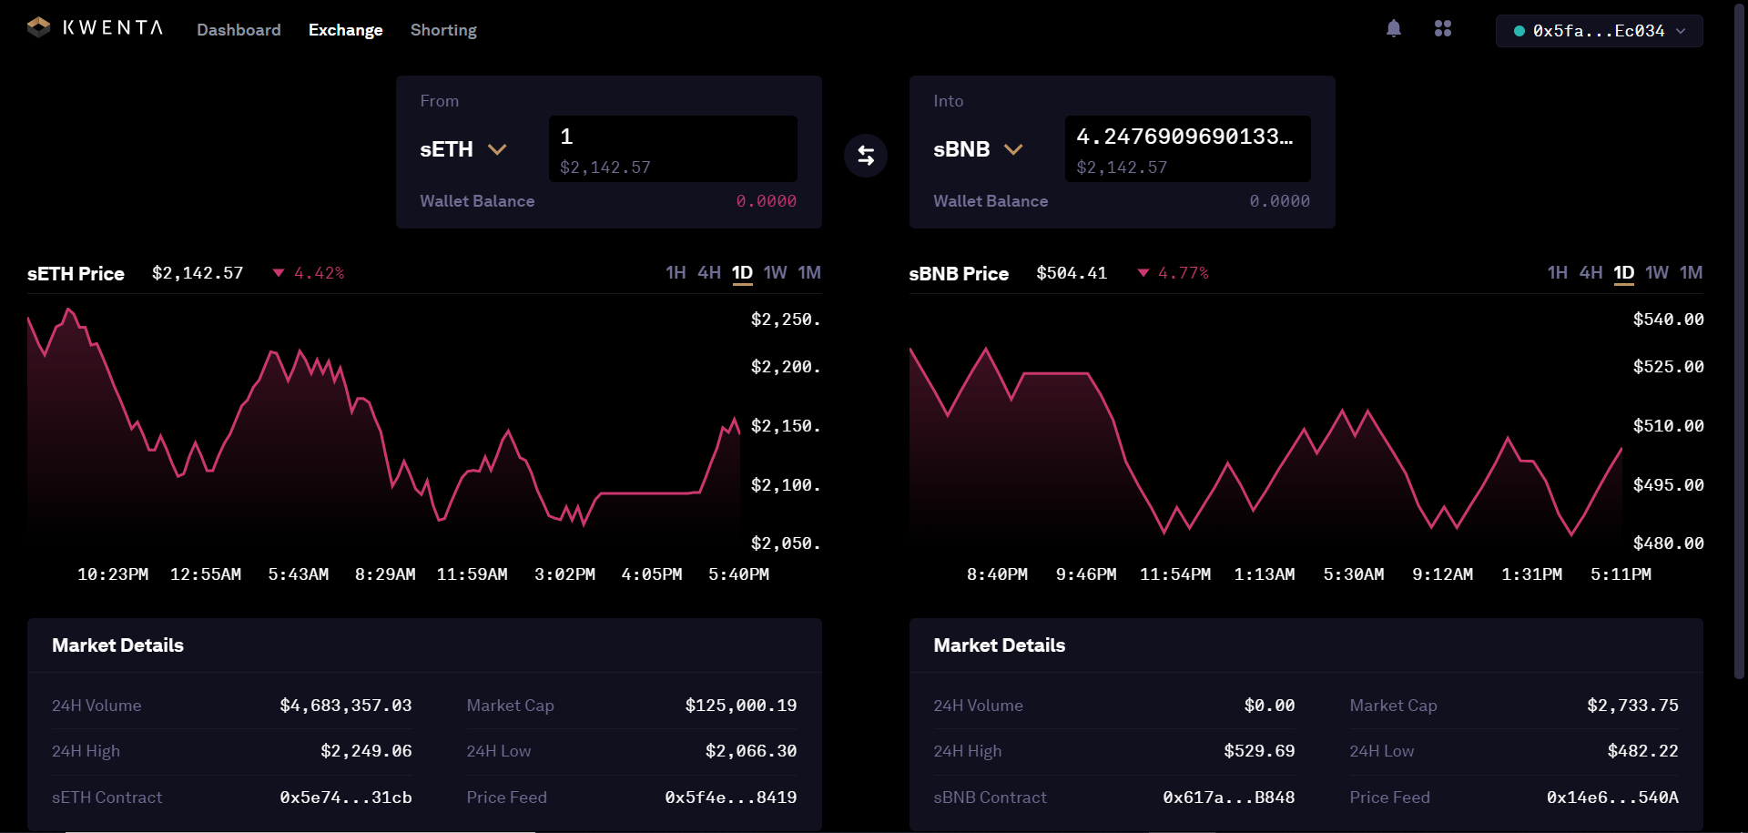This screenshot has width=1748, height=833.
Task: Select 1W on the sBNB price chart
Action: coord(1658,273)
